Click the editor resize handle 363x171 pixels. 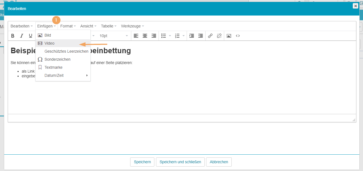(354, 120)
